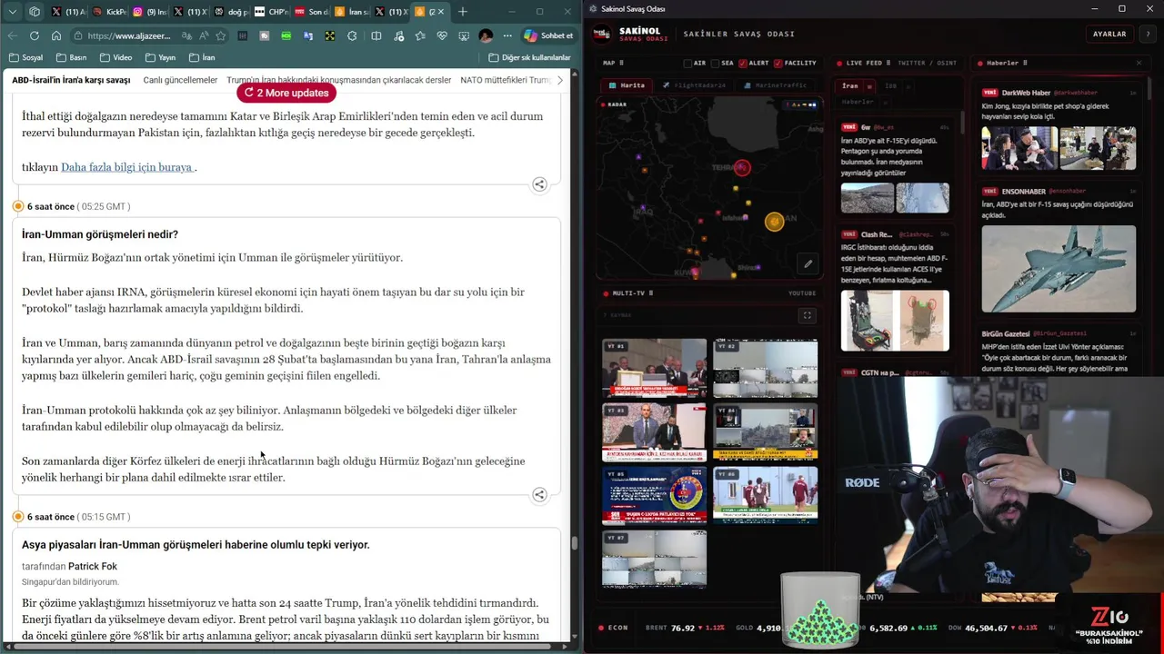Disable the ALERT checkbox
This screenshot has width=1164, height=654.
(x=743, y=64)
